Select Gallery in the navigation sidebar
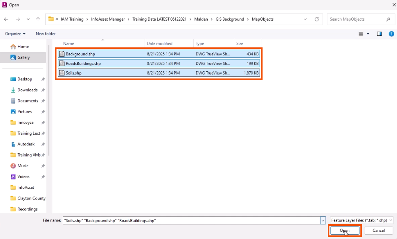The image size is (397, 239). tap(24, 57)
